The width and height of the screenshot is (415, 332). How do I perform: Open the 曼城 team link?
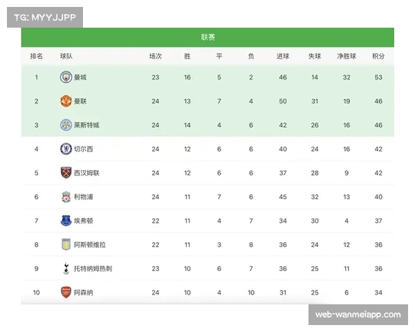pos(80,77)
